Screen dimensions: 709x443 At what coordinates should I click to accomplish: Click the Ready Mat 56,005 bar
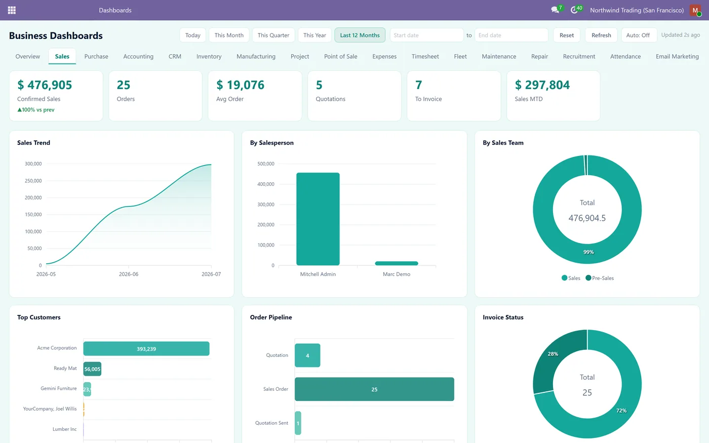click(92, 369)
